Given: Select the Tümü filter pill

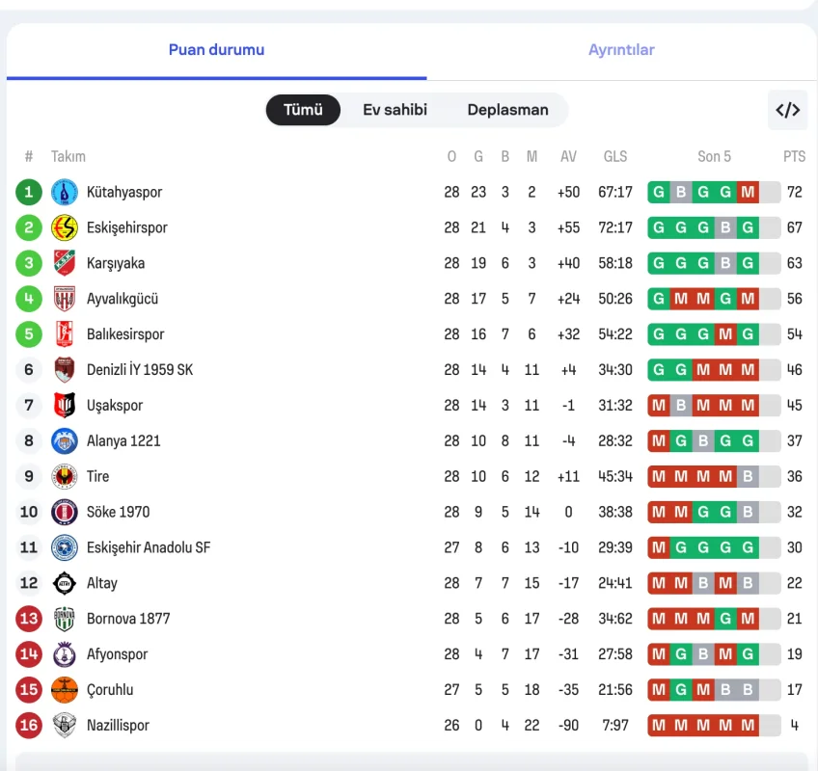Looking at the screenshot, I should click(303, 110).
